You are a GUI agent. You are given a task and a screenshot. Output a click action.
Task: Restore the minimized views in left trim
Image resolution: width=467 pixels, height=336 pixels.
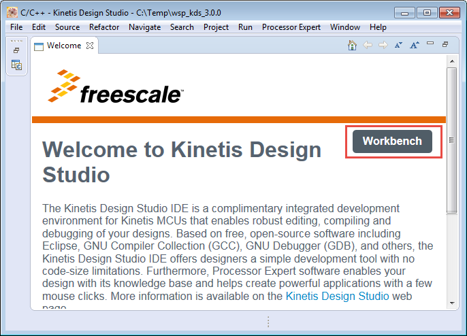[x=16, y=50]
